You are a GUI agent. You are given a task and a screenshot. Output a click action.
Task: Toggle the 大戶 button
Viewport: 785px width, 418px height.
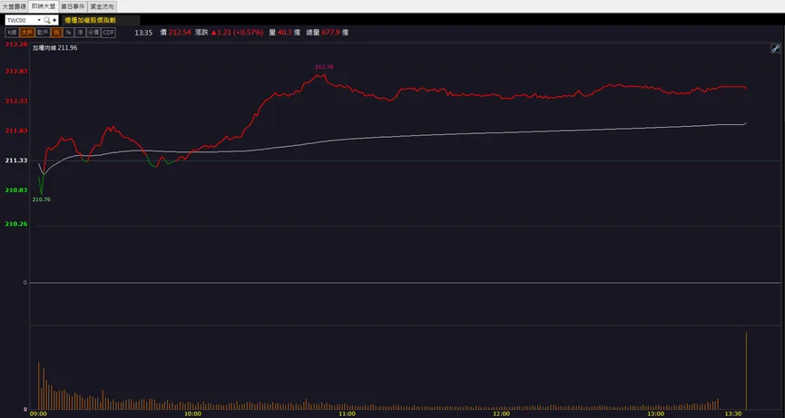pyautogui.click(x=27, y=33)
